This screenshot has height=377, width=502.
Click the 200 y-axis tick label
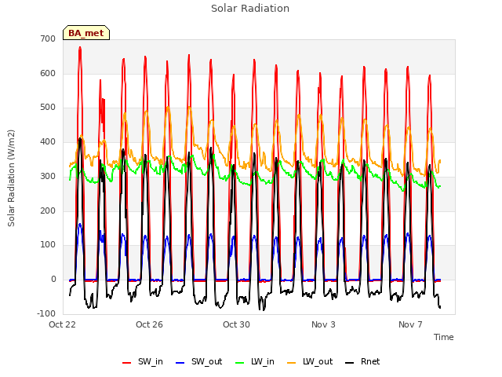pos(48,210)
